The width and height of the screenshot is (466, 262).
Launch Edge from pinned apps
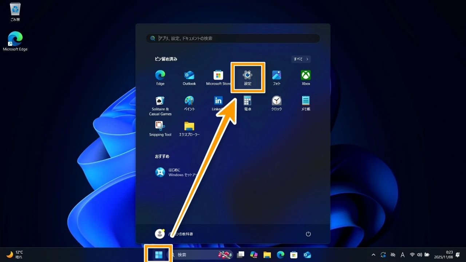point(160,77)
